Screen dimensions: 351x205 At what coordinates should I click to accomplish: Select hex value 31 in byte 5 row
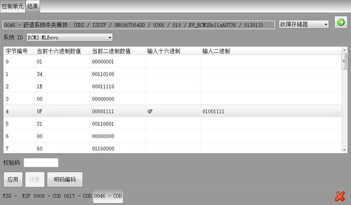coord(39,124)
